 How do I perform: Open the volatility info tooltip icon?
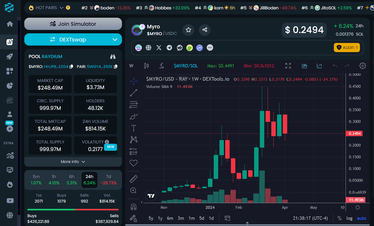(107, 142)
